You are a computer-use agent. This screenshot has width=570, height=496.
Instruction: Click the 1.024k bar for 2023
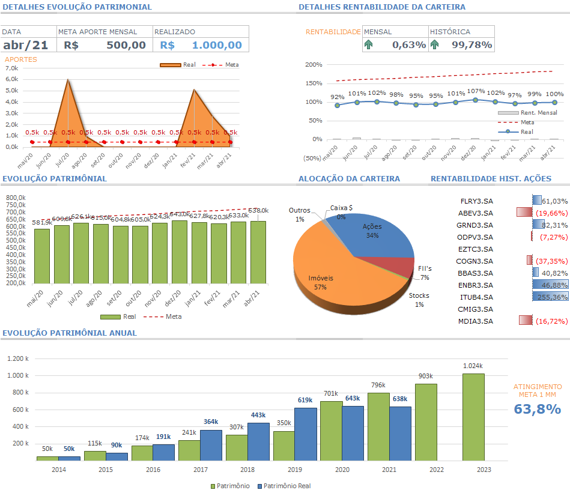coord(473,417)
